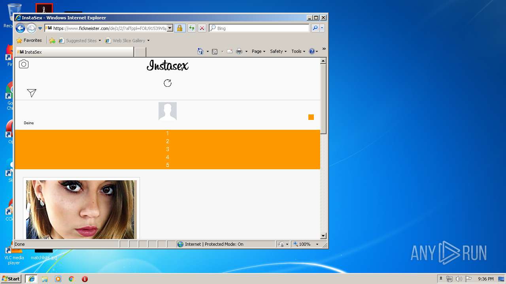Screen dimensions: 506x284
Task: Select number 3 in the orange bar
Action: [x=168, y=149]
